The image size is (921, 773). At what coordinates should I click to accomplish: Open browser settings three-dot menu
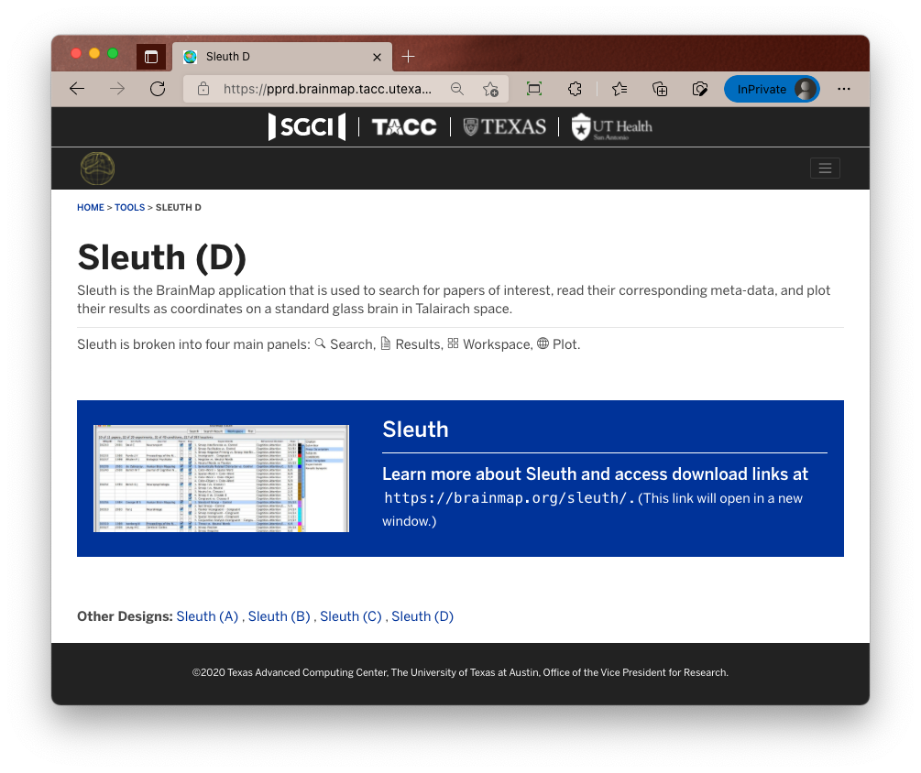844,89
